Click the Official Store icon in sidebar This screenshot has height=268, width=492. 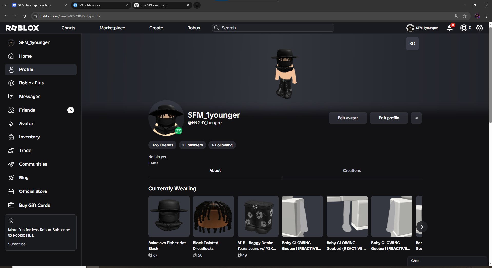click(11, 191)
